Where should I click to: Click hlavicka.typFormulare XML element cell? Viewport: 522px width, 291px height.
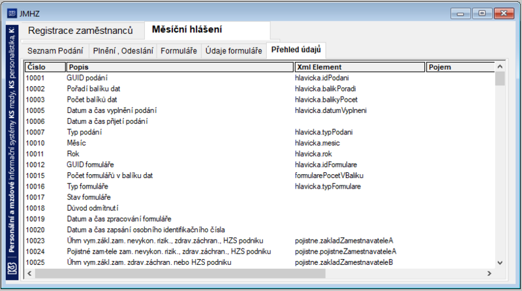(x=328, y=187)
